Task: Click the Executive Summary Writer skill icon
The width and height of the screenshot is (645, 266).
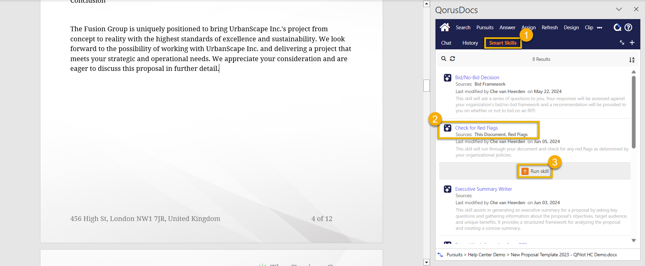Action: [x=447, y=189]
